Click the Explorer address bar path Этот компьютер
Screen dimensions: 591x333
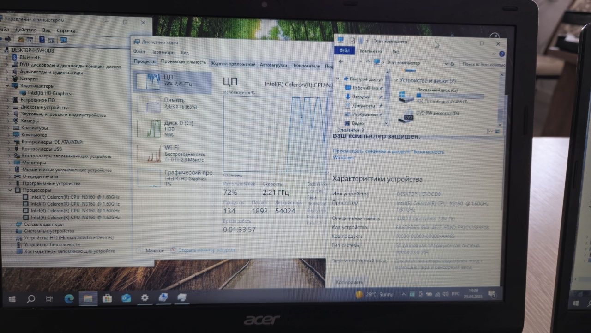tap(403, 62)
